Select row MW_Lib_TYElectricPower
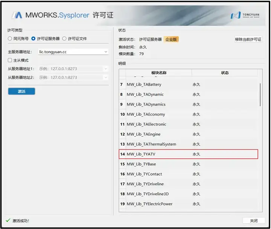Screen dimensions: 271x229 click(189, 204)
